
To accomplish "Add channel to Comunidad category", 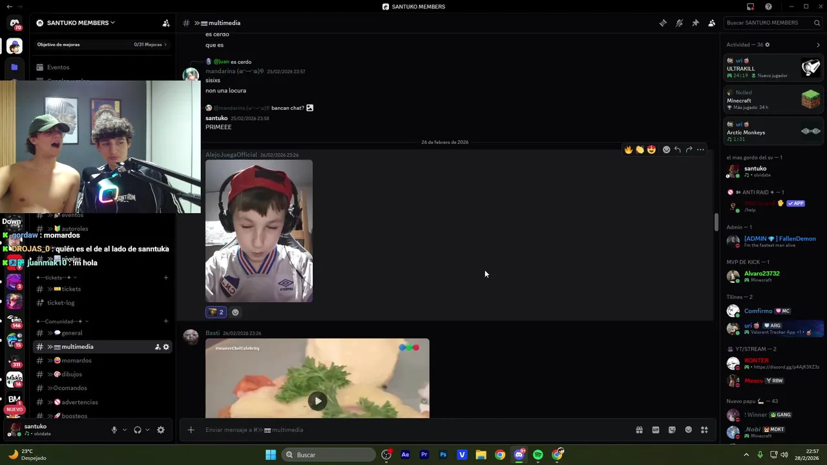I will [x=166, y=322].
